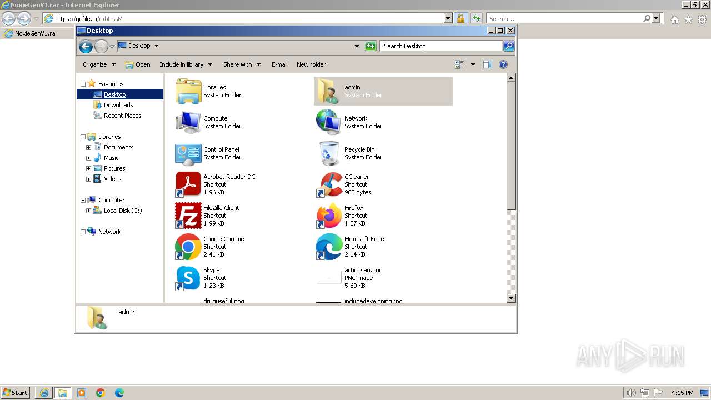
Task: Click the Explorer Forward navigation button
Action: (101, 46)
